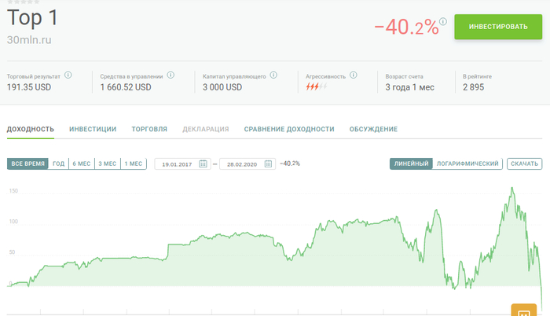Switch chart scale to ЛОГАРИФМИЧЕСКИЙ
This screenshot has height=316, width=550.
467,164
